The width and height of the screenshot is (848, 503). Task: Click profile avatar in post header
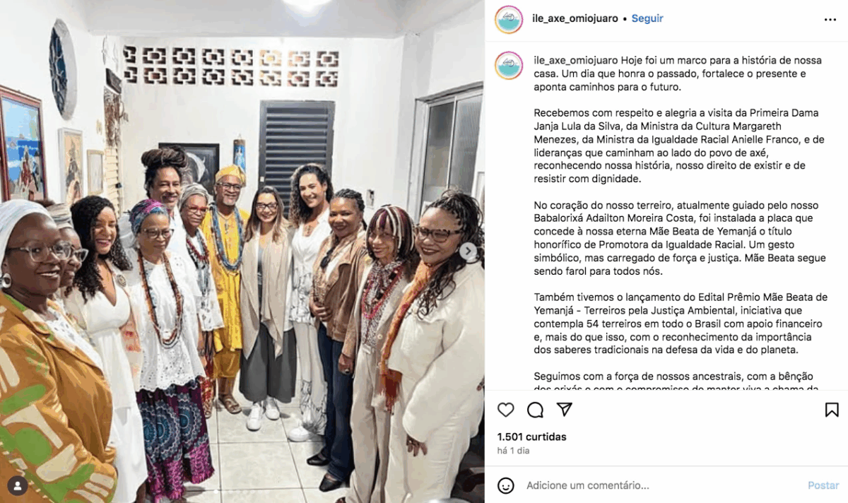[x=509, y=19]
